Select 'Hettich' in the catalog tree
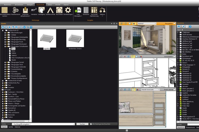This screenshot has height=132, width=199. point(14,55)
